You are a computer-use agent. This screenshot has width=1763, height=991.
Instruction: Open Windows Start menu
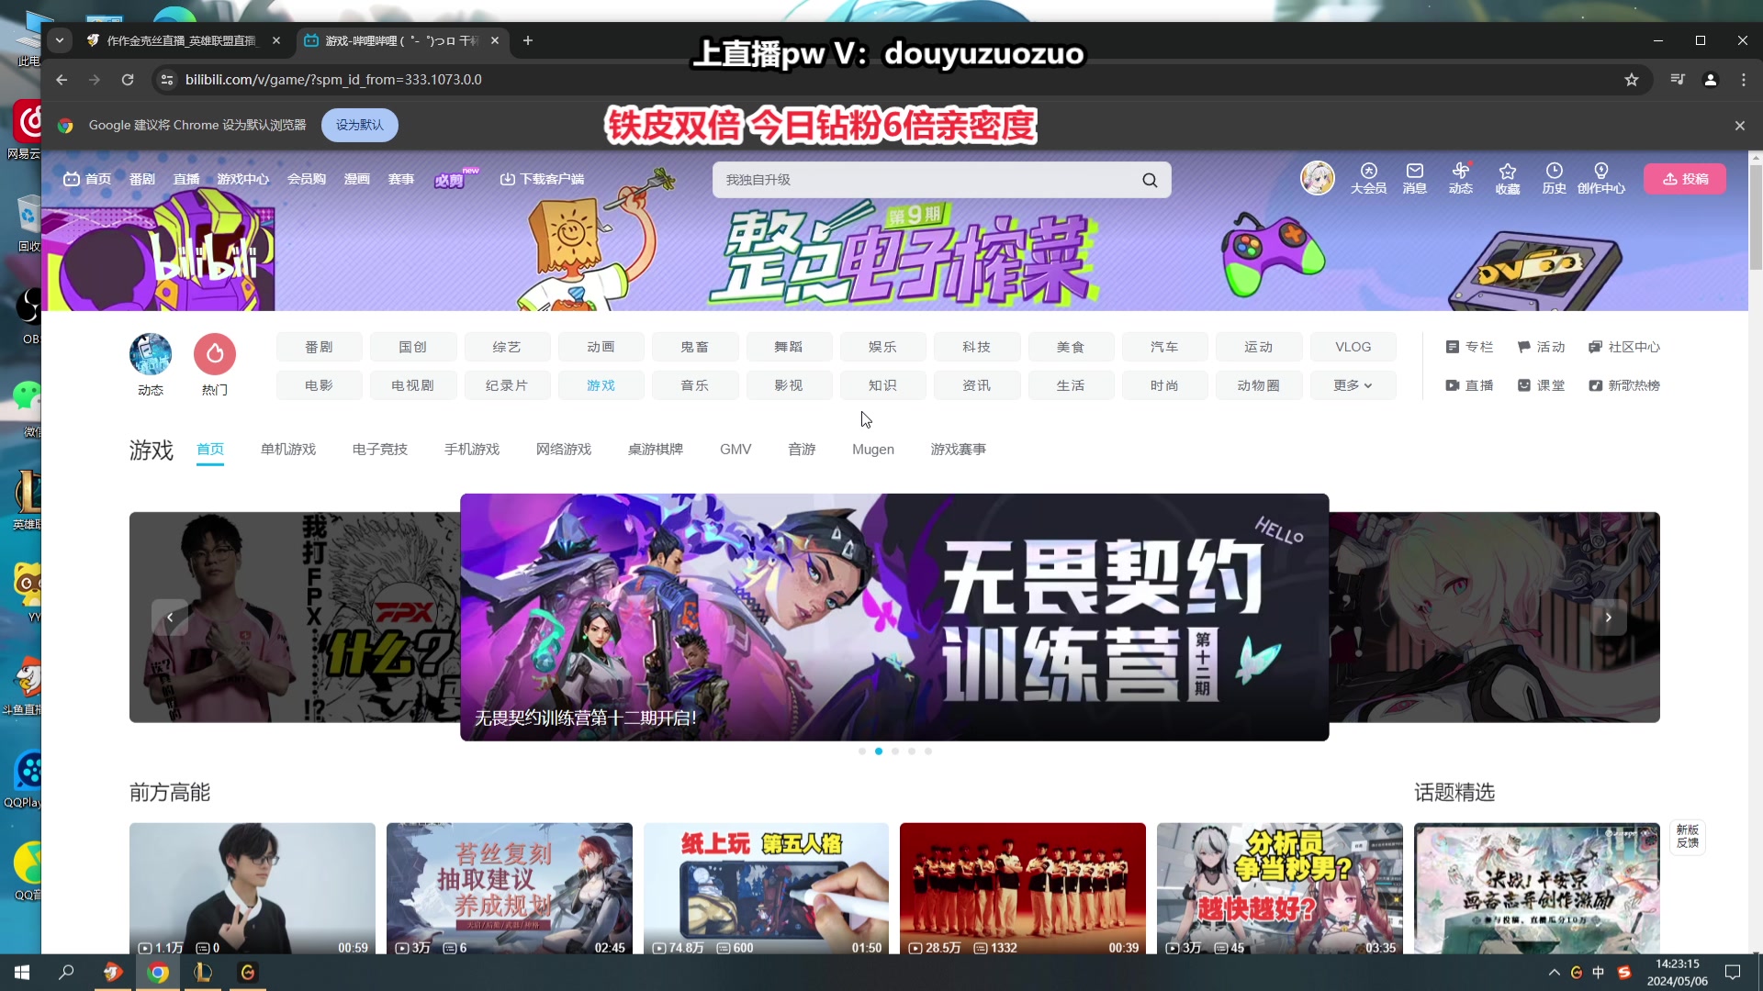click(x=22, y=973)
